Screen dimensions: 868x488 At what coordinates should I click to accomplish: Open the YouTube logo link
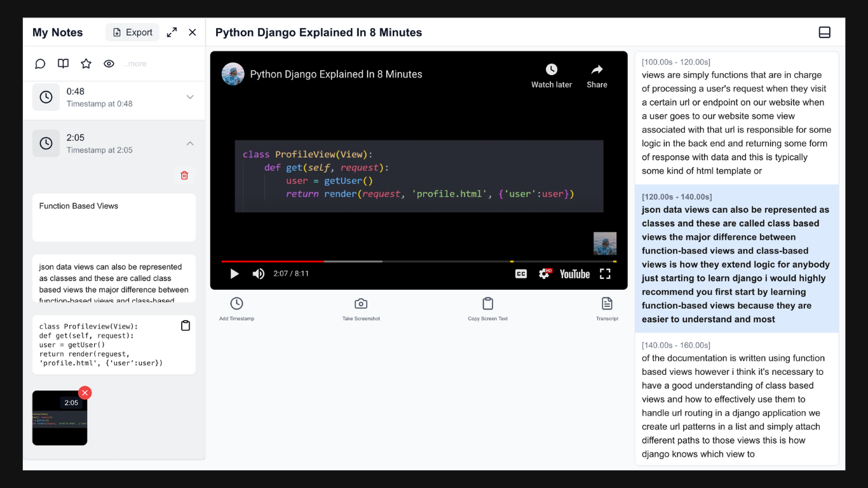[x=575, y=274]
